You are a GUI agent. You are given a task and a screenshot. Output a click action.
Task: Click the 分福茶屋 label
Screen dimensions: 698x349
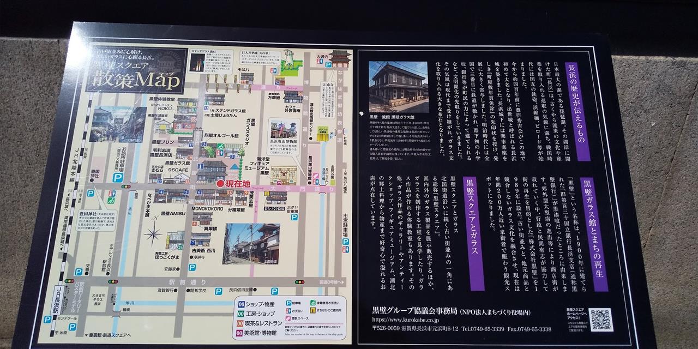[236, 209]
